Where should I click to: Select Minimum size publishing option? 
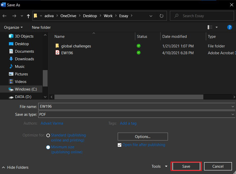48,147
